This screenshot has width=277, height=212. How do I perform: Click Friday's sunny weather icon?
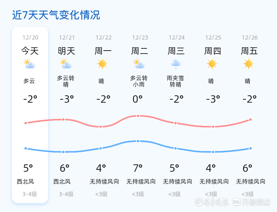pyautogui.click(x=249, y=64)
